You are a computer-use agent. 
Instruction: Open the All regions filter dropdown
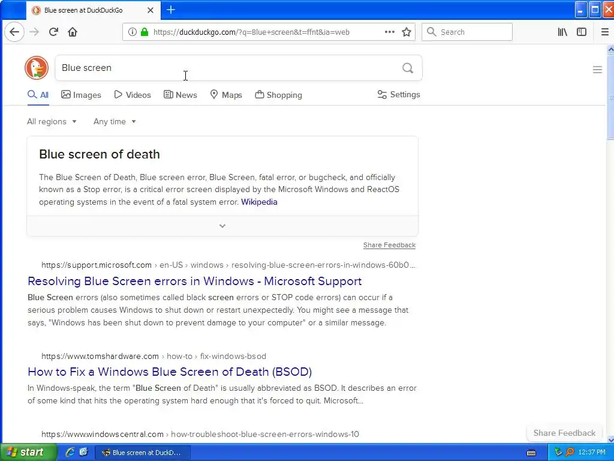(52, 121)
